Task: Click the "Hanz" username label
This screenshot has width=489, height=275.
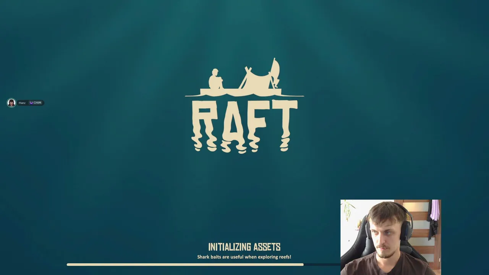Action: (x=22, y=103)
